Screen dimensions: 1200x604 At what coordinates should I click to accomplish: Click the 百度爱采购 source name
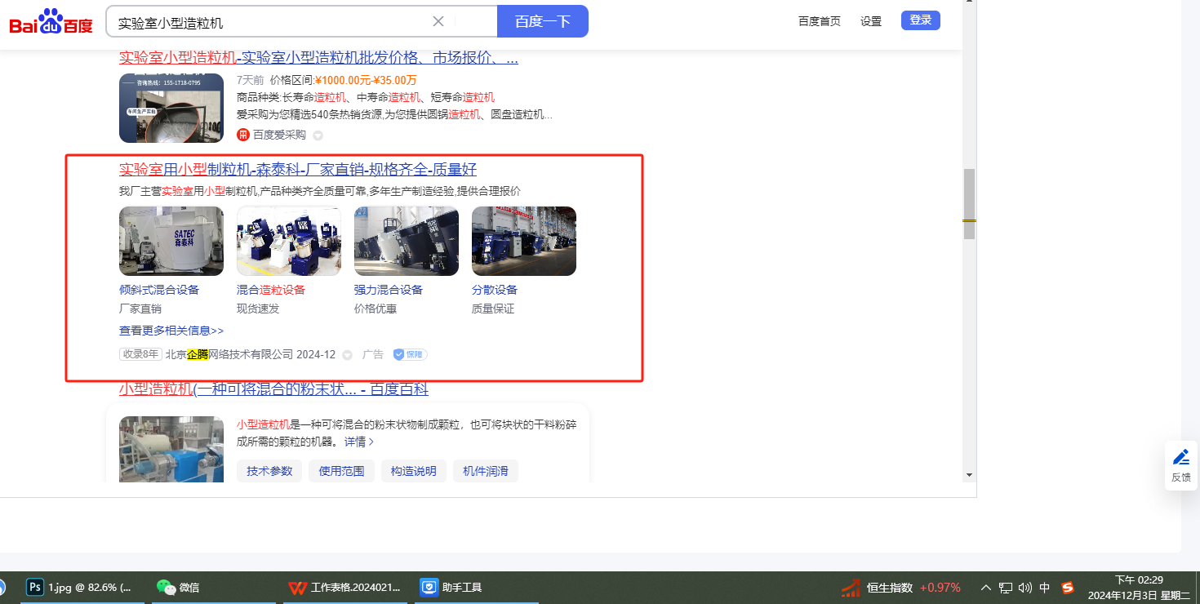(x=279, y=135)
